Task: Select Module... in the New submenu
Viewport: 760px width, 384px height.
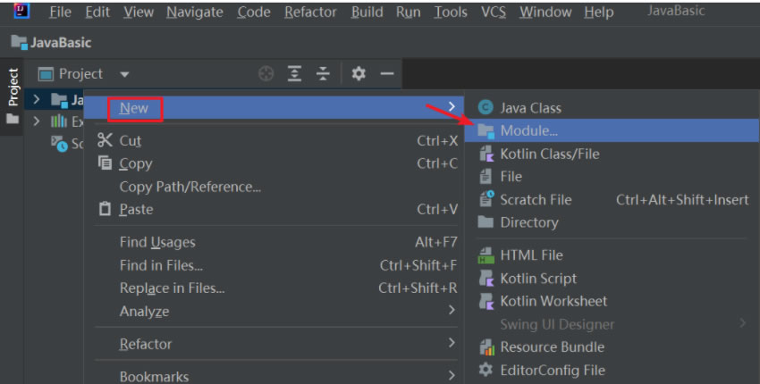Action: point(528,131)
